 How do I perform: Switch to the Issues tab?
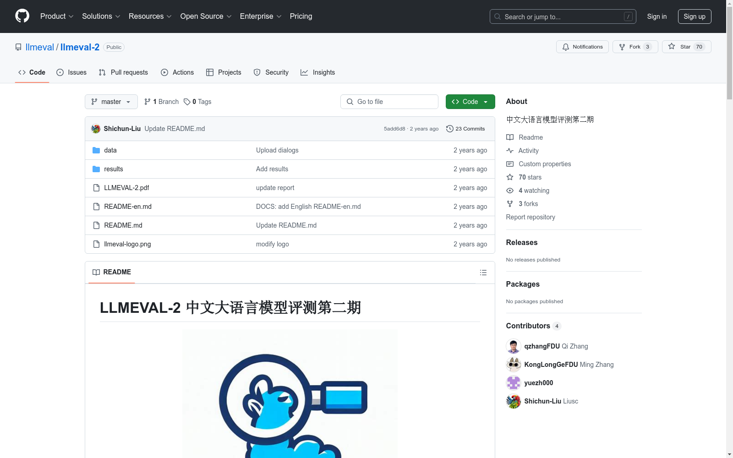71,72
